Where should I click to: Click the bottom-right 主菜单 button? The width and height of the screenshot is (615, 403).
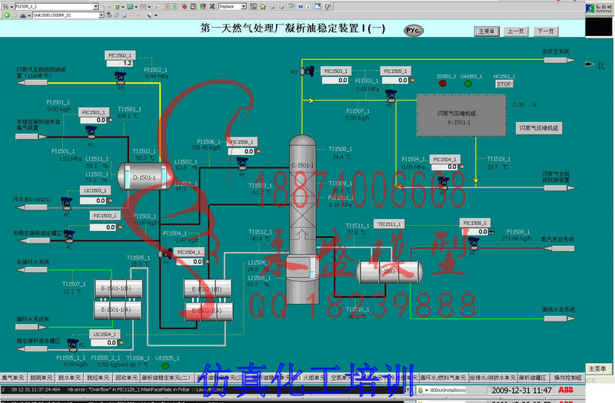click(597, 368)
